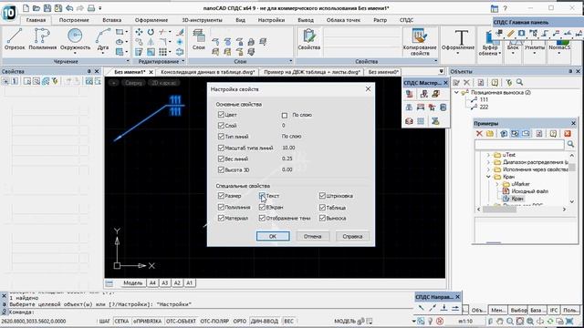
Task: Expand the Редактирование ribbon group dropdown
Action: click(x=182, y=61)
